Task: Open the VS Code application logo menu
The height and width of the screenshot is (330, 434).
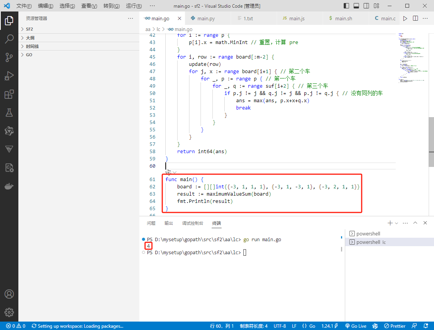Action: coord(7,6)
